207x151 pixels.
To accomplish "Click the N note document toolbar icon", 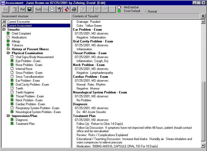I will click(x=52, y=9).
